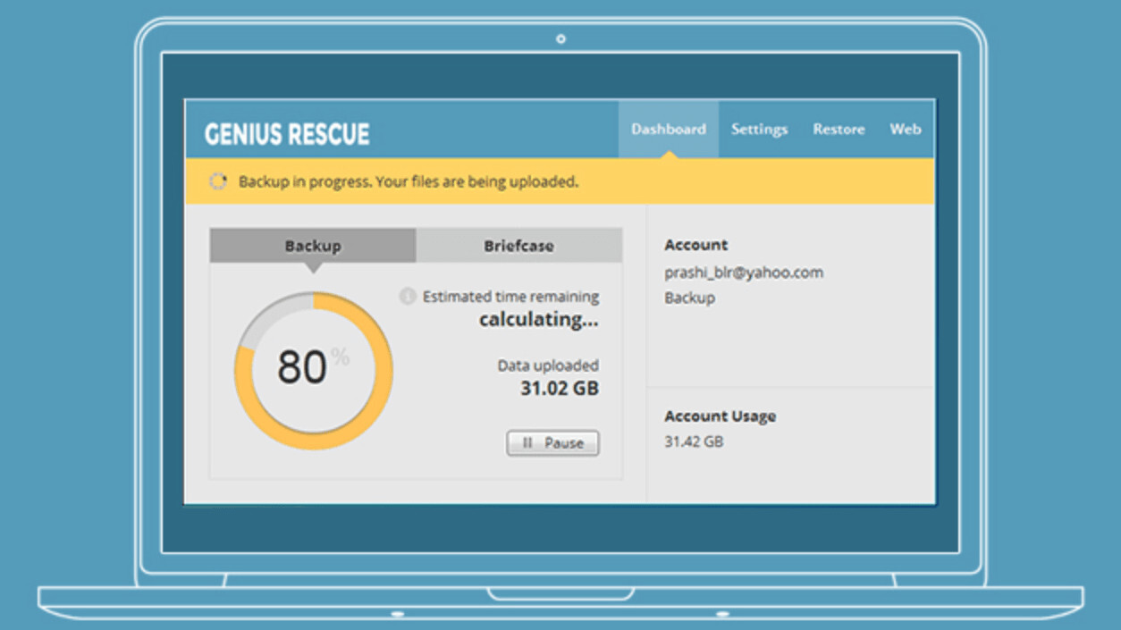Click the laptop webcam dot above the screen
The height and width of the screenshot is (630, 1121).
[560, 38]
